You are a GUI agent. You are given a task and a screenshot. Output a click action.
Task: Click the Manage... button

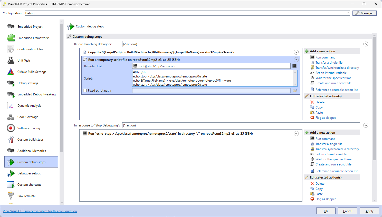click(365, 13)
